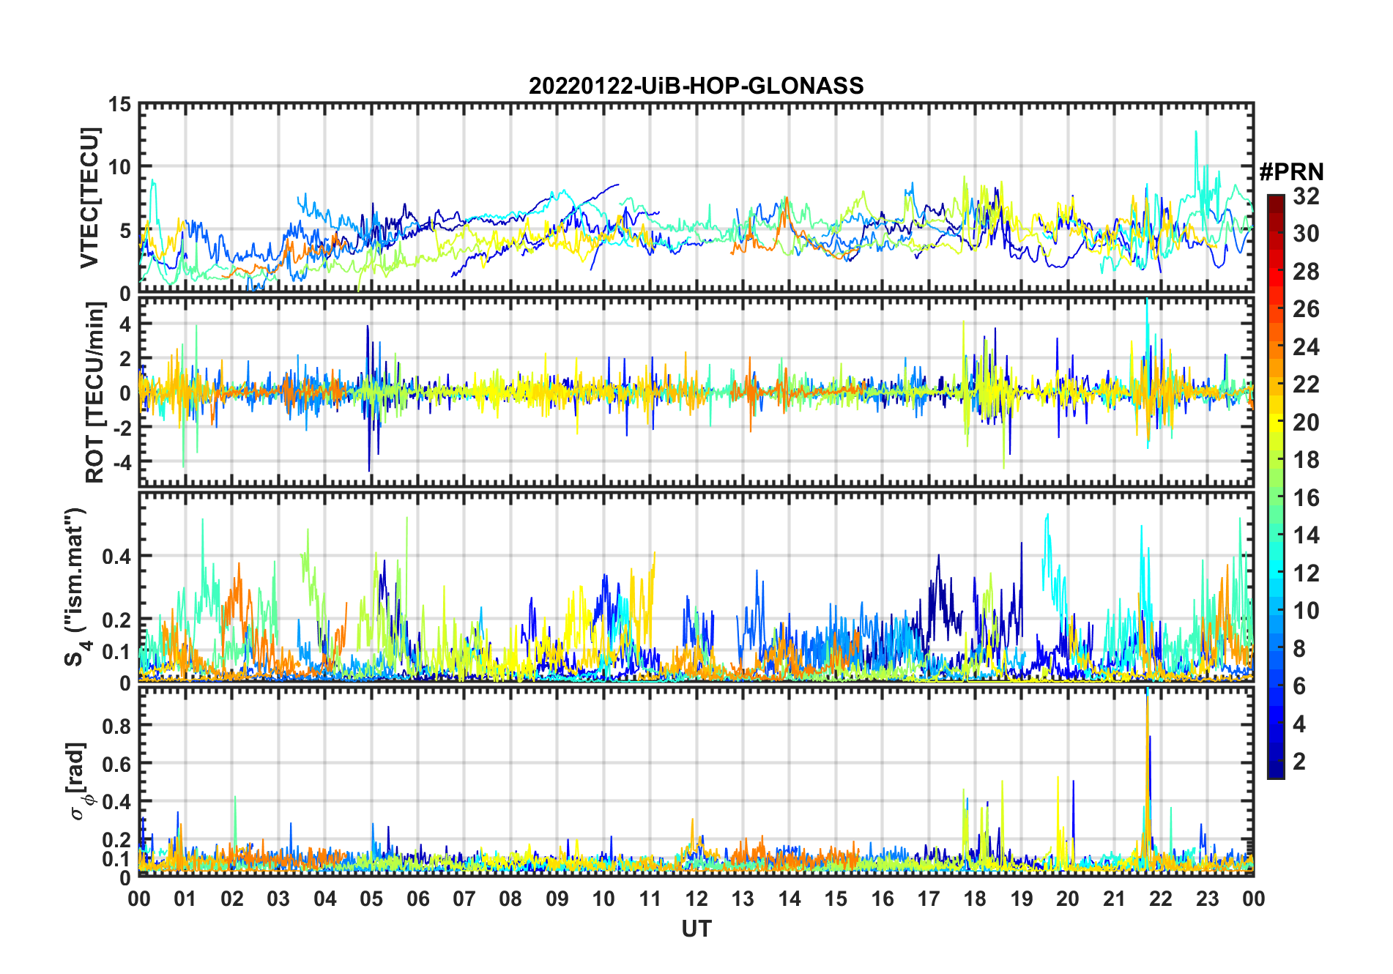Screen dimensions: 1393x974
Task: Click the x-axis tick label 23
Action: click(x=1207, y=899)
